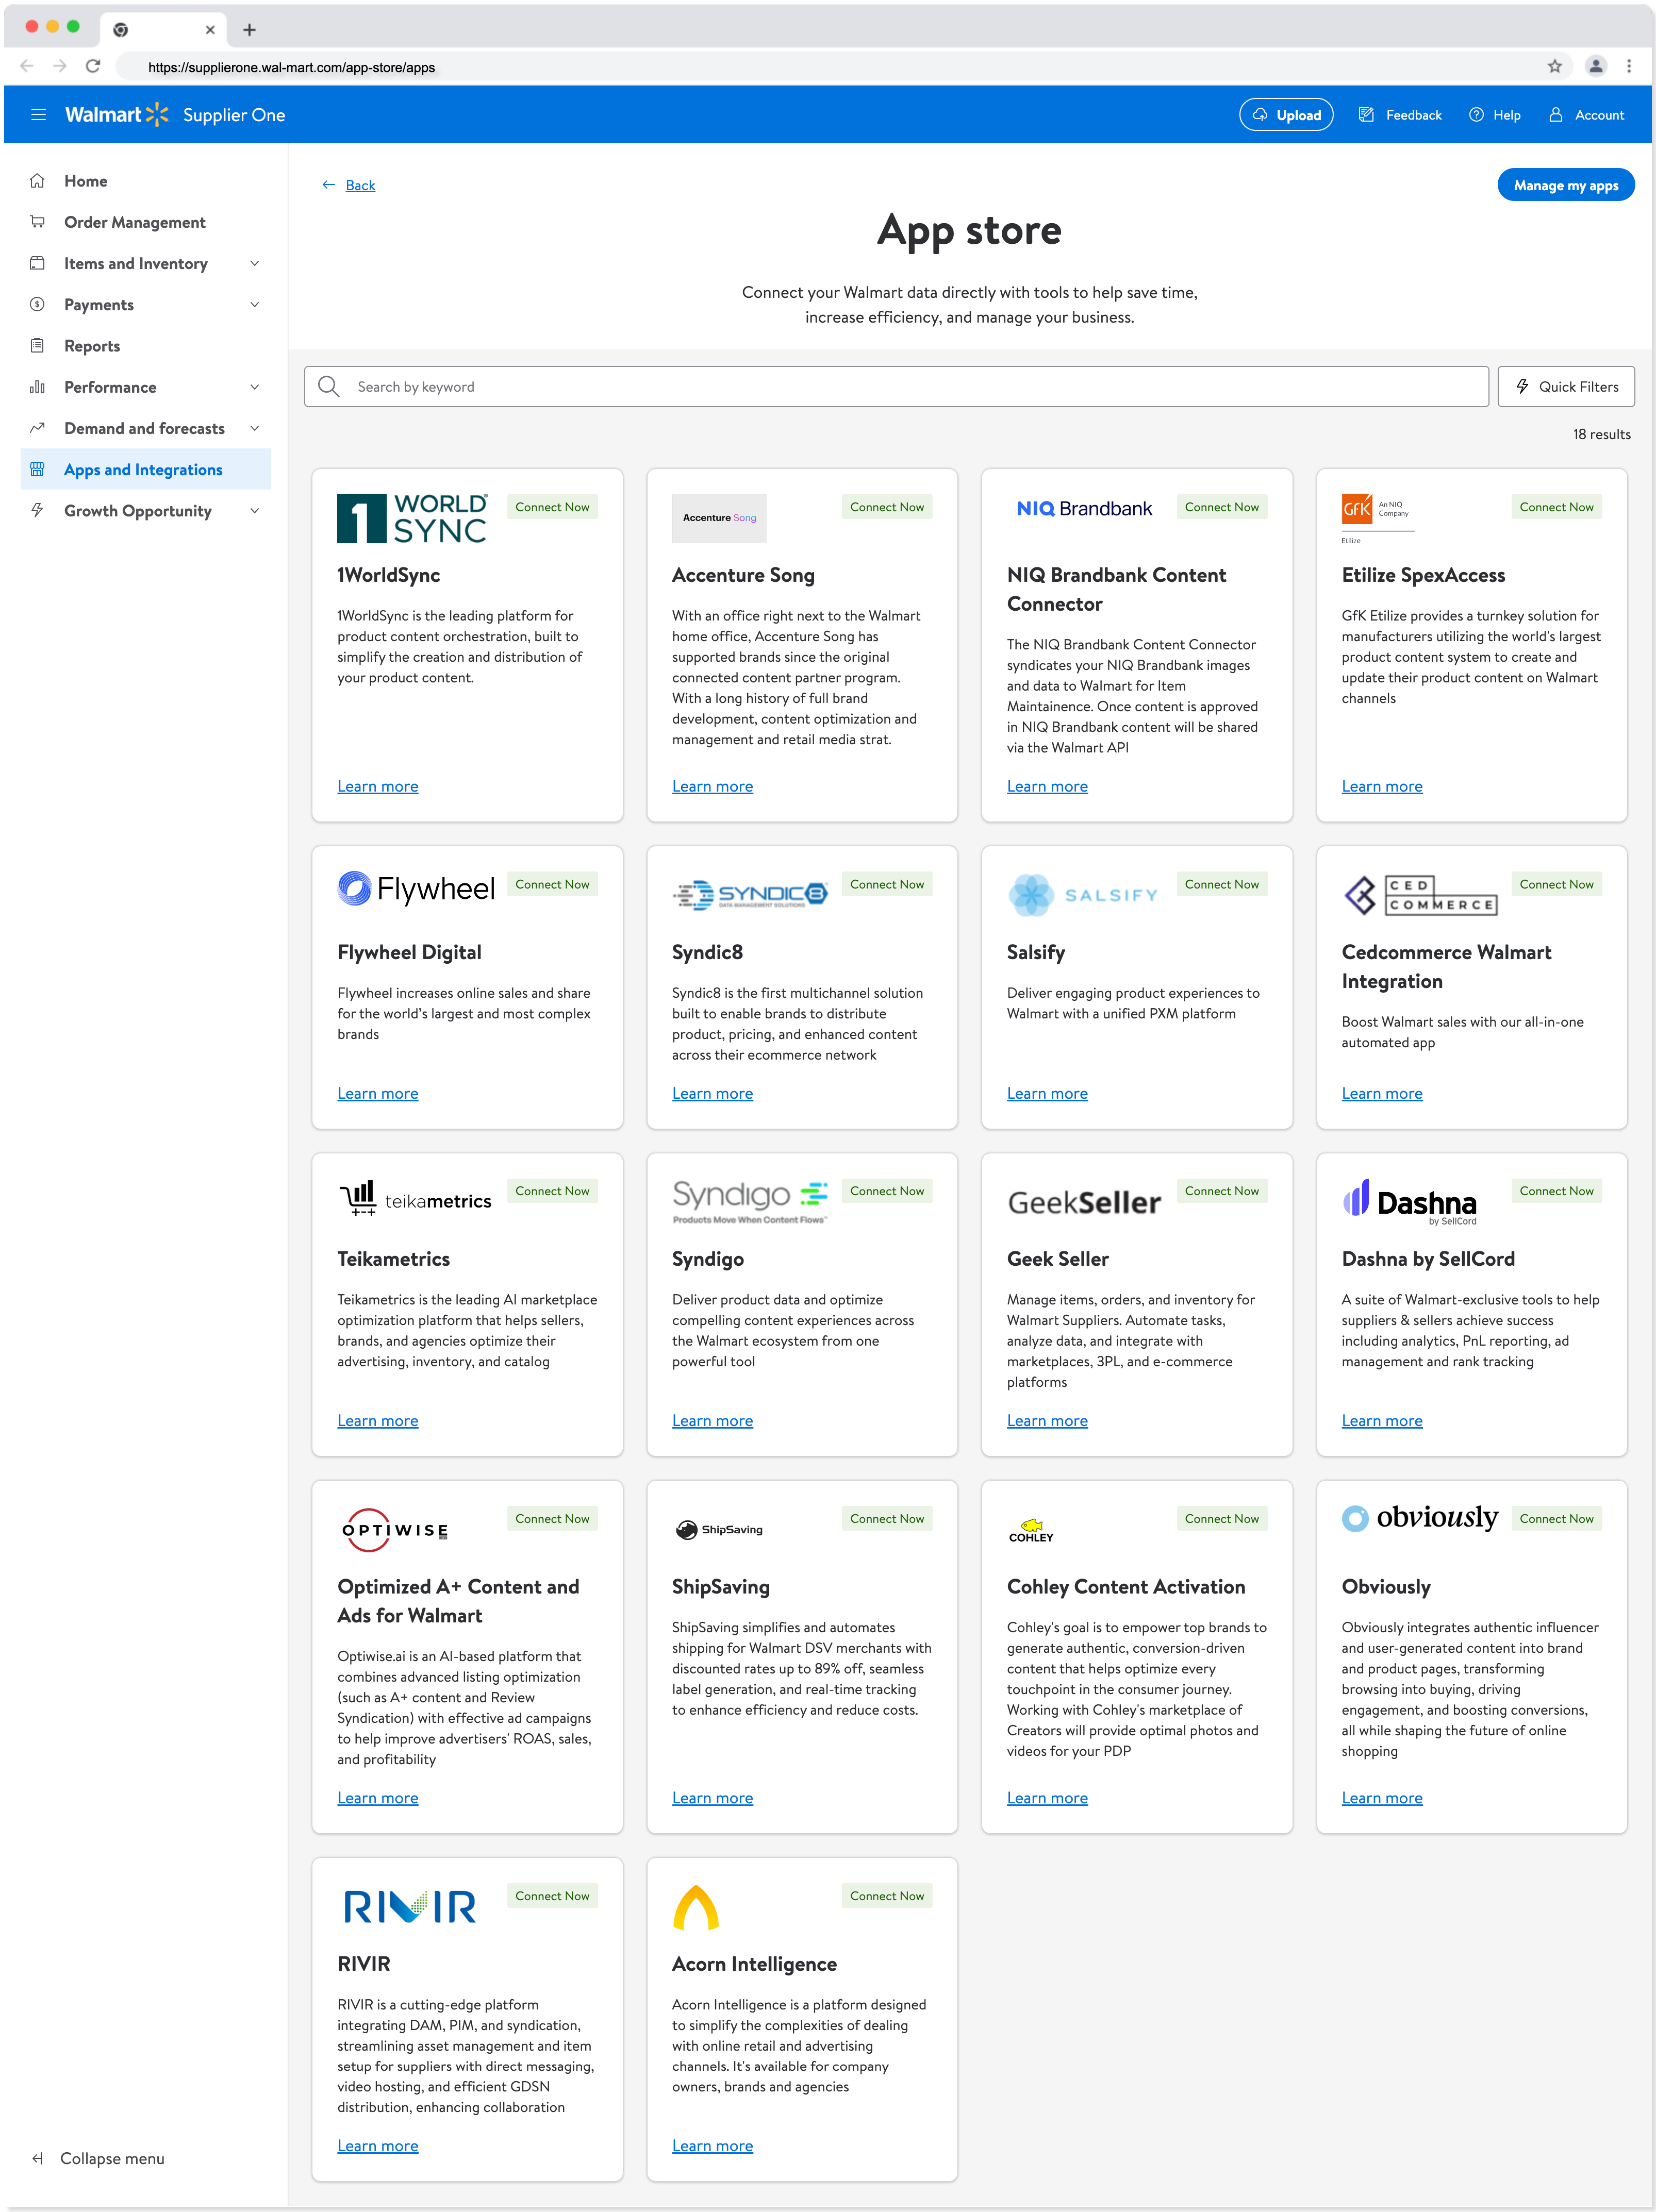The height and width of the screenshot is (2212, 1656).
Task: Click the 1WorldSync logo
Action: coord(412,518)
